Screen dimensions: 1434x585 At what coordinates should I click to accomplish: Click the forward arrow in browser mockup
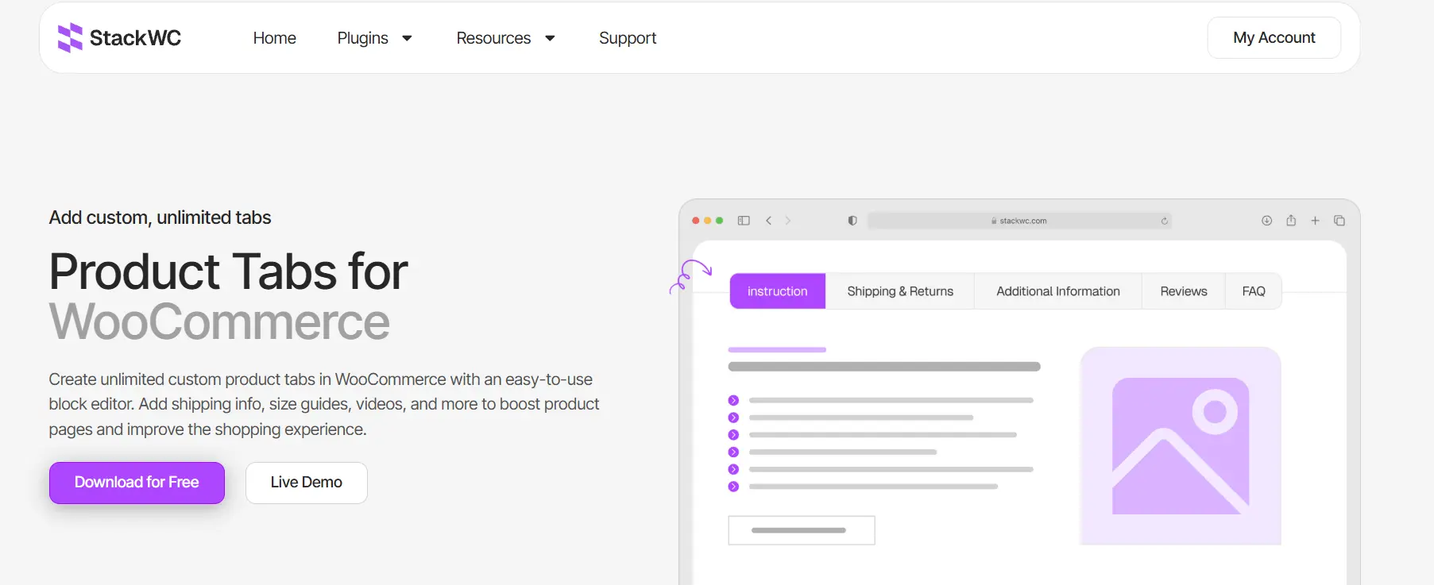(x=788, y=221)
